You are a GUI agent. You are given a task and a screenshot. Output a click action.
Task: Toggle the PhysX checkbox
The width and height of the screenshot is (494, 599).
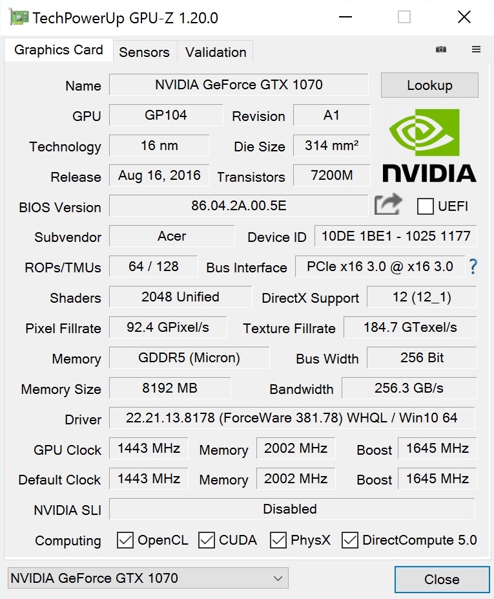point(278,540)
